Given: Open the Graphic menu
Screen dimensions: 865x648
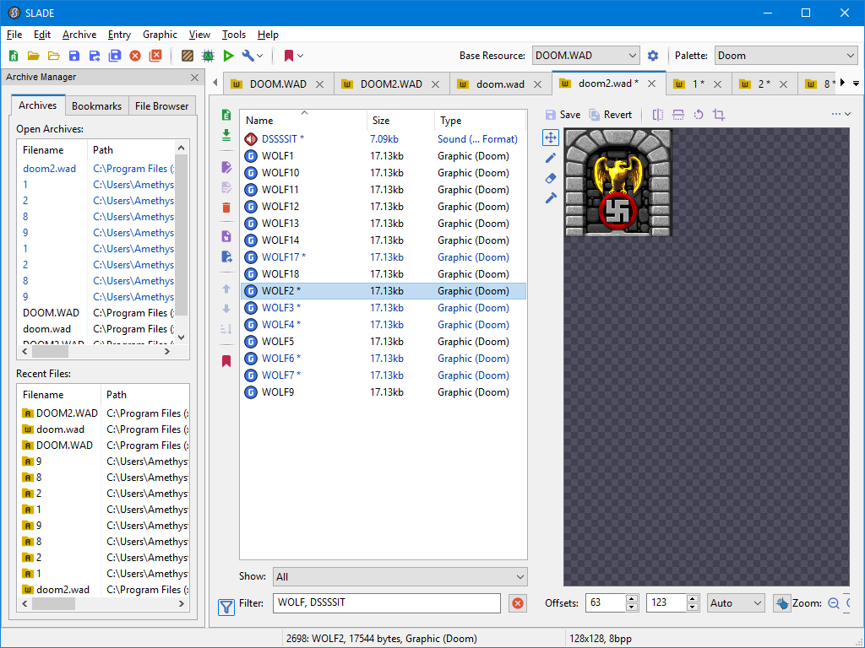Looking at the screenshot, I should click(x=160, y=34).
